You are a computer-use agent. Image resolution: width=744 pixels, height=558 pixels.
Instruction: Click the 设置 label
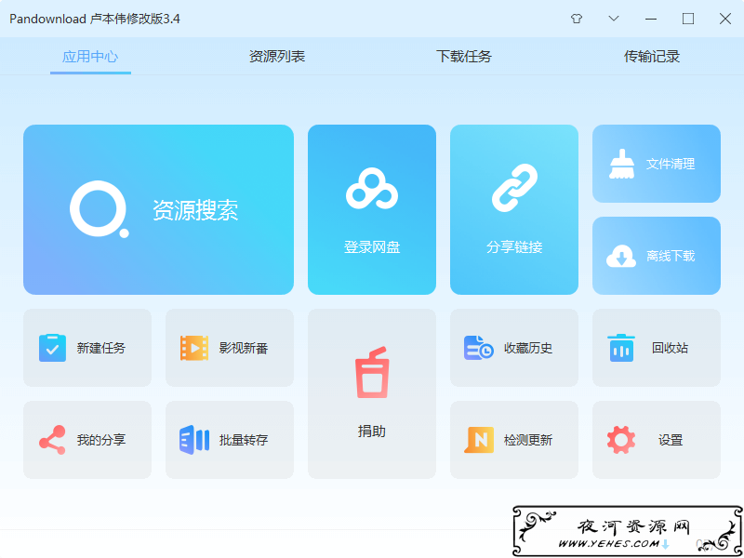click(671, 440)
